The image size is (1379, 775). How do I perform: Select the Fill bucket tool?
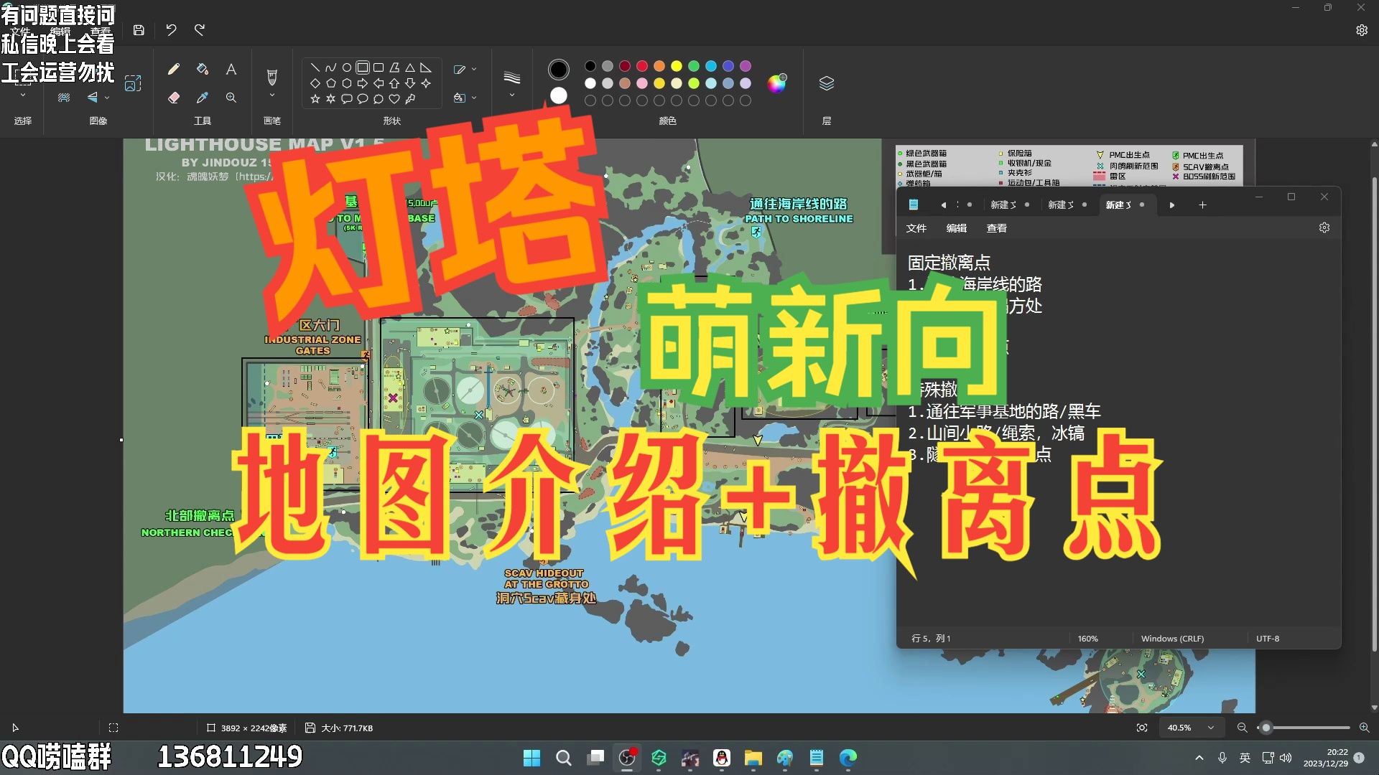pos(203,69)
